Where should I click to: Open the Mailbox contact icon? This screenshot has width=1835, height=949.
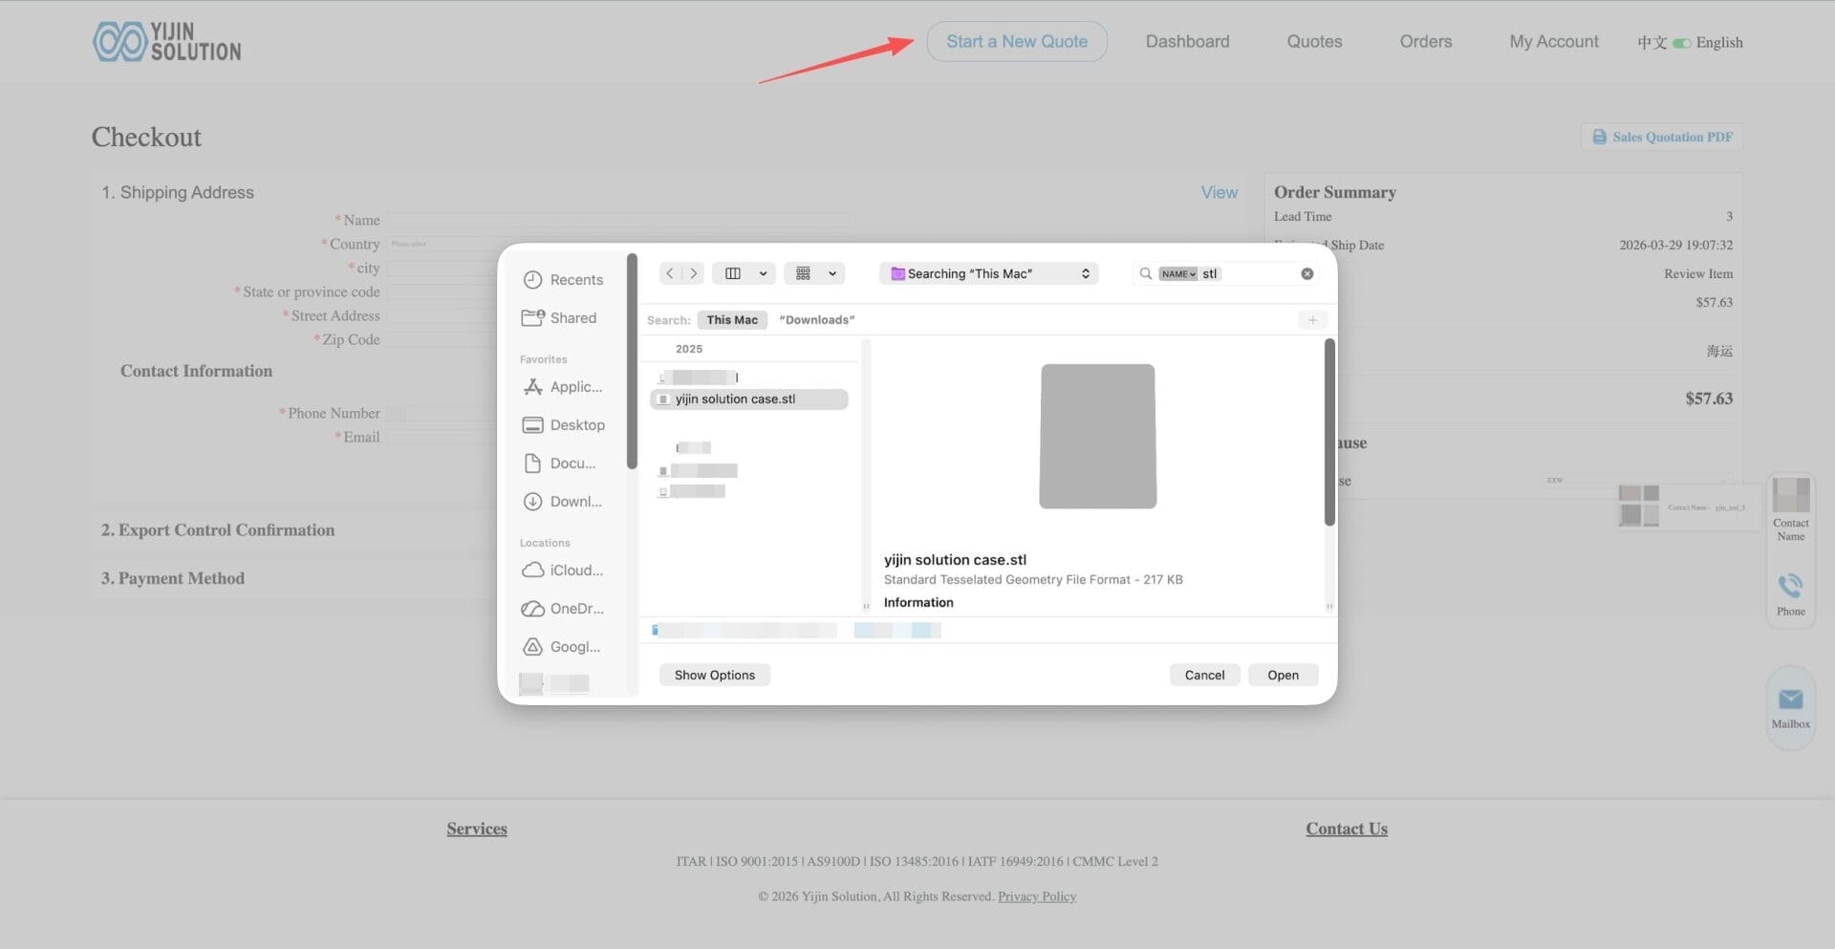(1790, 701)
